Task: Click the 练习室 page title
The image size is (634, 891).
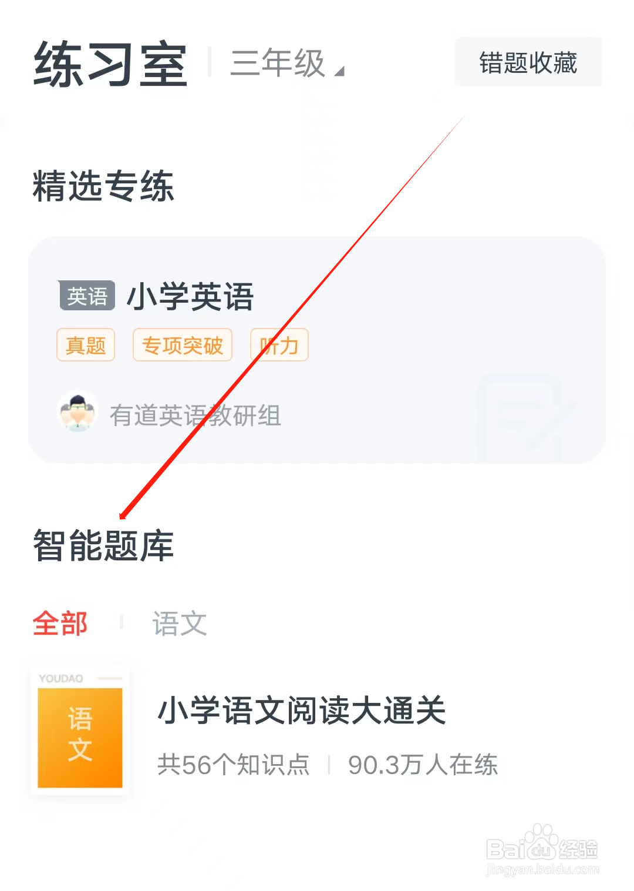Action: click(110, 63)
